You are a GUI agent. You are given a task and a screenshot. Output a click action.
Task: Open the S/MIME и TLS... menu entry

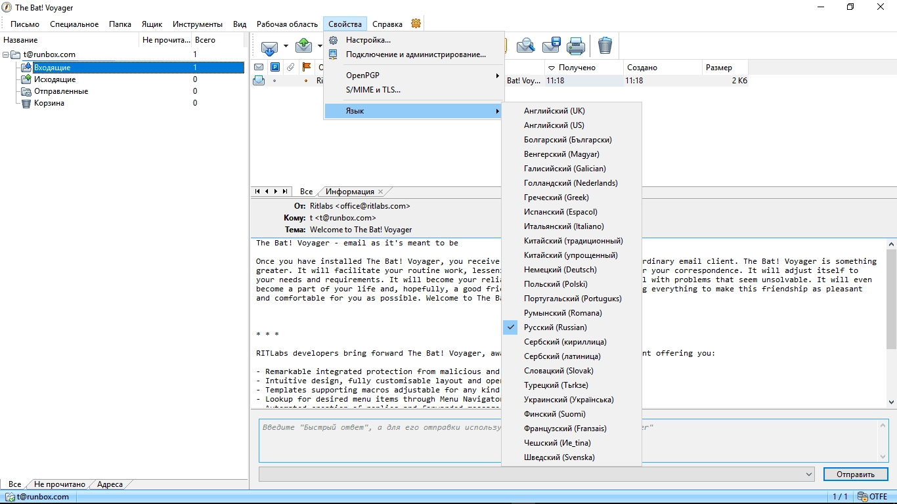pos(414,90)
